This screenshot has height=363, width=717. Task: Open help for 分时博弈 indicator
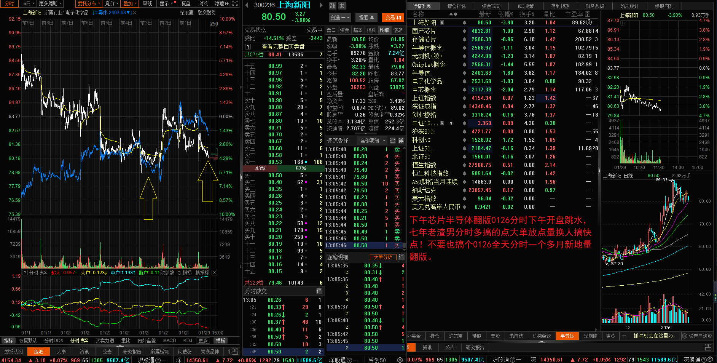coord(25,272)
